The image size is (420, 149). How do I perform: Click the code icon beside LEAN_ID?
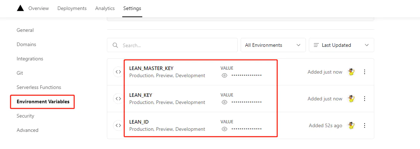coord(118,125)
